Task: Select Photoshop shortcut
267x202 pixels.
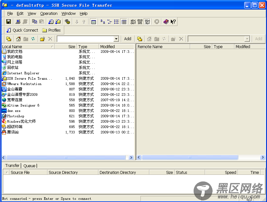Action: (16, 116)
